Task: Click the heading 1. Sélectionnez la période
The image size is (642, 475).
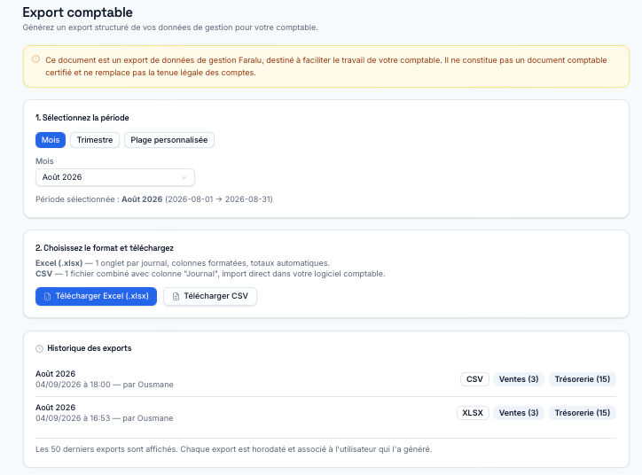Action: (82, 118)
